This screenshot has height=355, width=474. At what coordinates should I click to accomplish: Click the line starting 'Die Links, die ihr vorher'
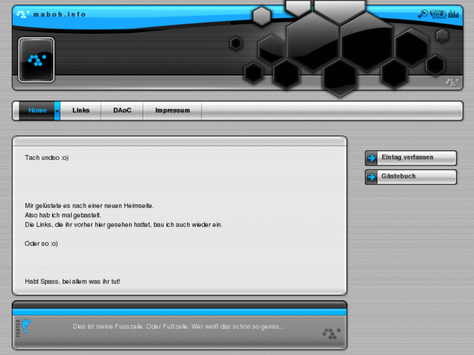[x=124, y=225]
